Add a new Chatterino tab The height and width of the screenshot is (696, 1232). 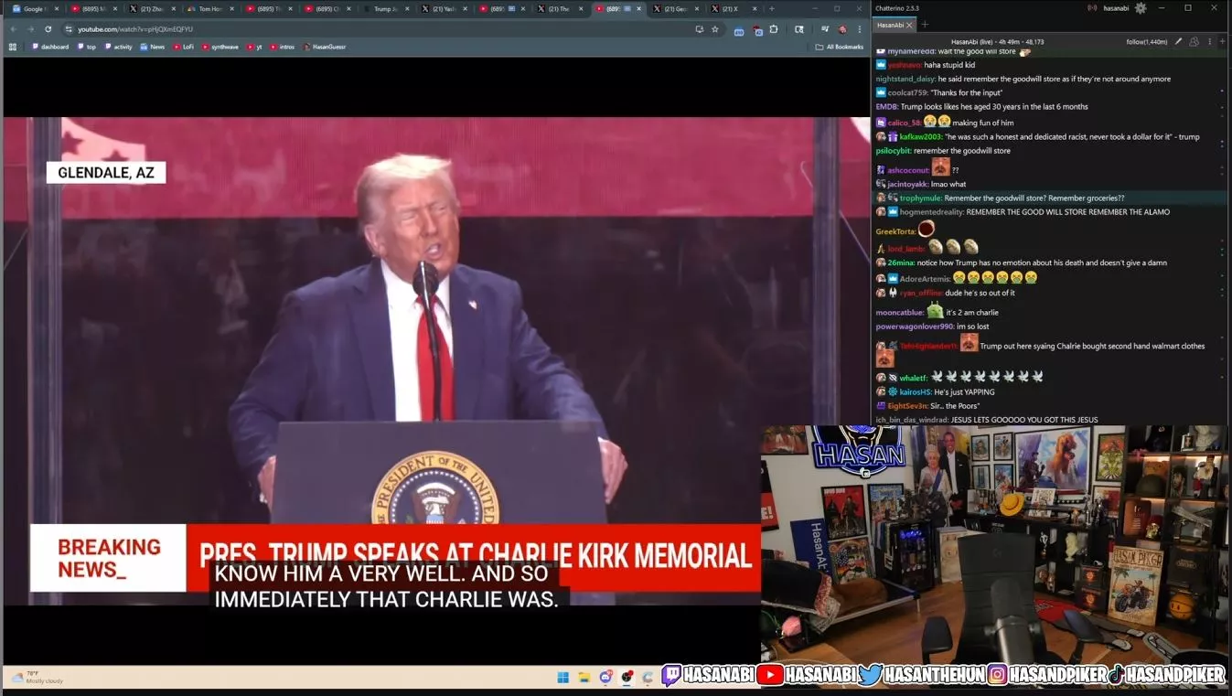click(925, 25)
